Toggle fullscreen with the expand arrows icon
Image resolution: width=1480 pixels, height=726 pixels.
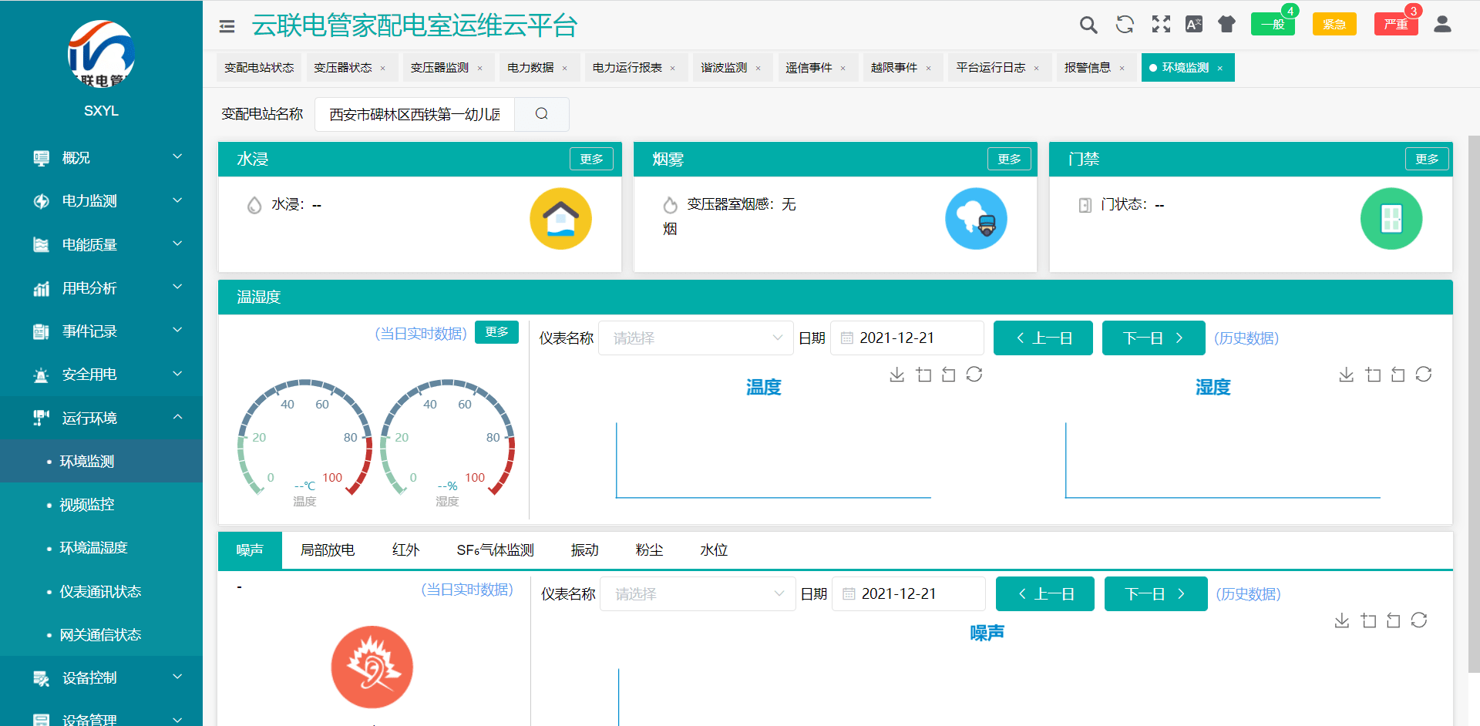point(1161,25)
